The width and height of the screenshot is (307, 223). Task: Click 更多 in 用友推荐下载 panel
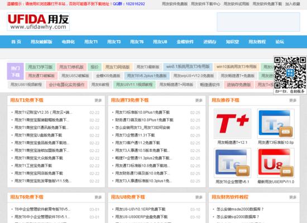coord(293,100)
